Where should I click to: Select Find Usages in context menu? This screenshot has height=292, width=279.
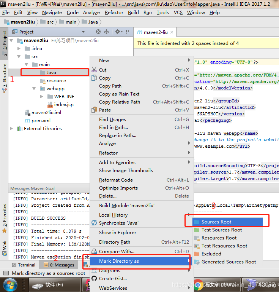pos(142,120)
